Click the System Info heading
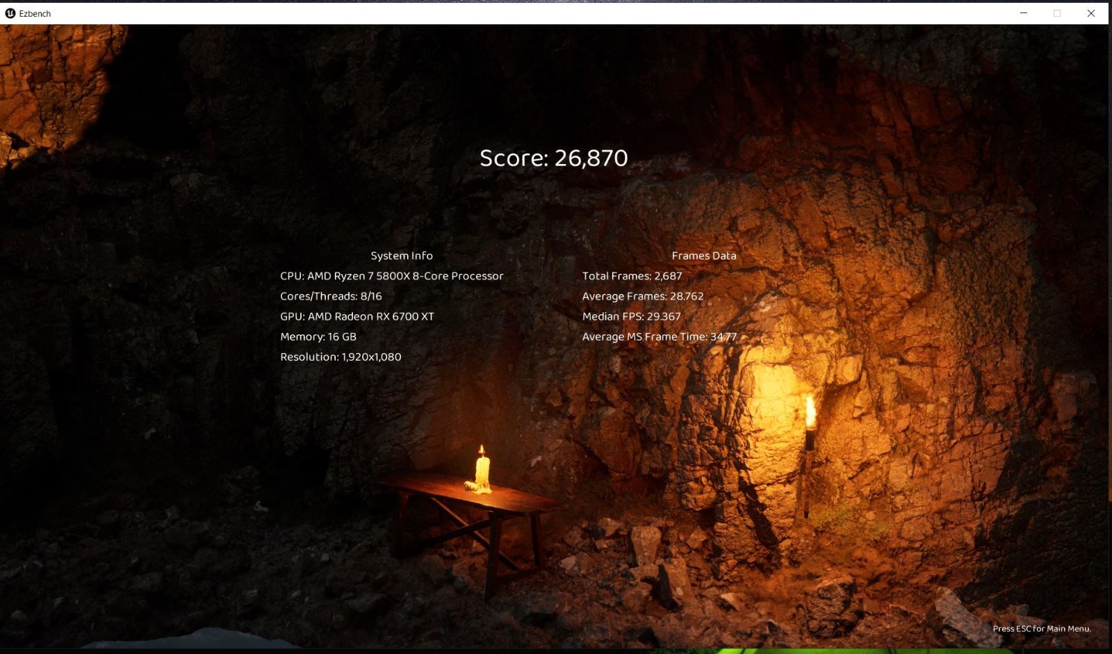Image resolution: width=1112 pixels, height=654 pixels. coord(402,256)
